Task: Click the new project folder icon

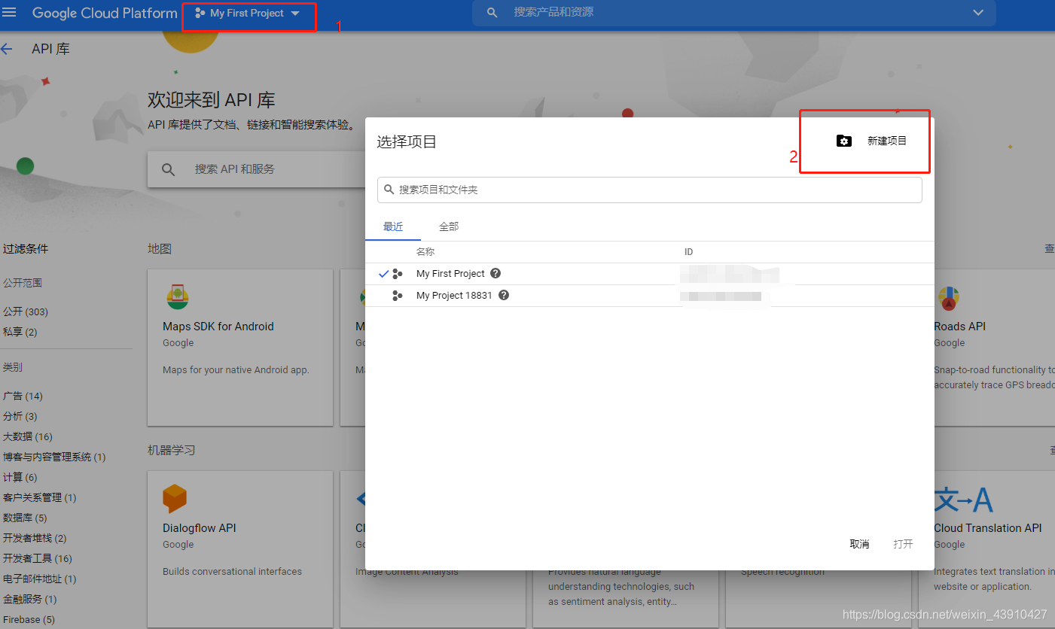Action: click(844, 141)
